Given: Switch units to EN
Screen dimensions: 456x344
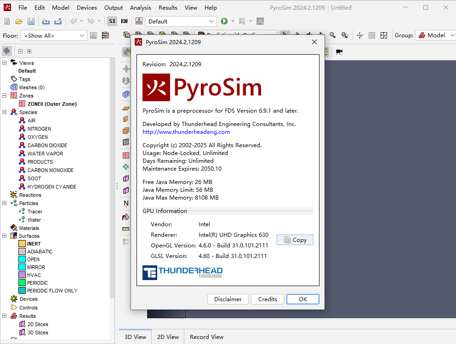Looking at the screenshot, I should pyautogui.click(x=125, y=21).
